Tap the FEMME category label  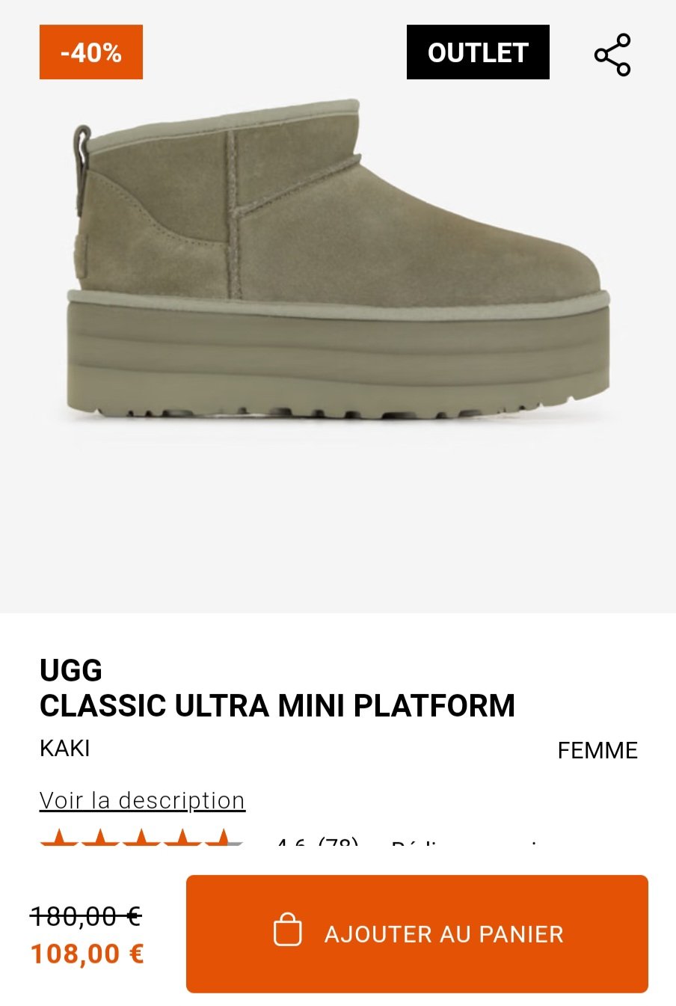point(597,750)
